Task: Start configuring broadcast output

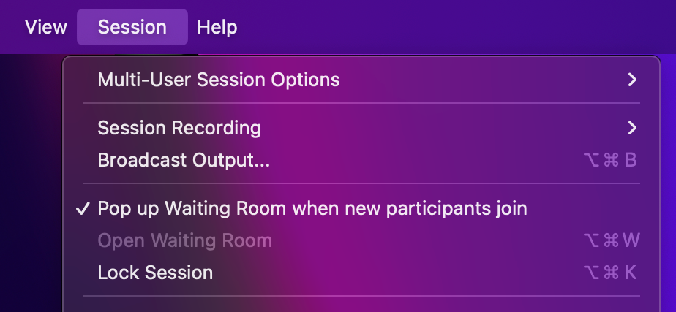Action: tap(184, 160)
